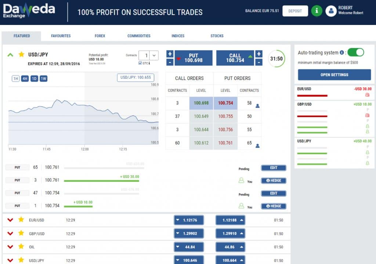376x264 pixels.
Task: Select the 1H chart timeframe
Action: click(15, 79)
